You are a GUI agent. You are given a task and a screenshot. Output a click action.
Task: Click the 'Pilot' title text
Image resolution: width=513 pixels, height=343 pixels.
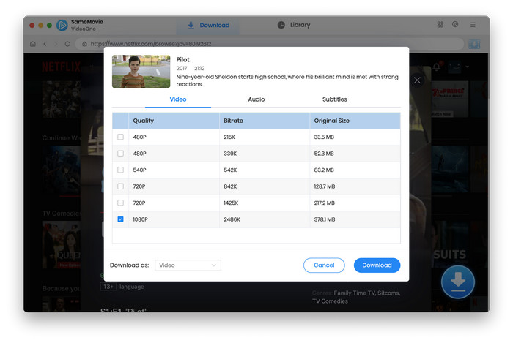pos(183,60)
